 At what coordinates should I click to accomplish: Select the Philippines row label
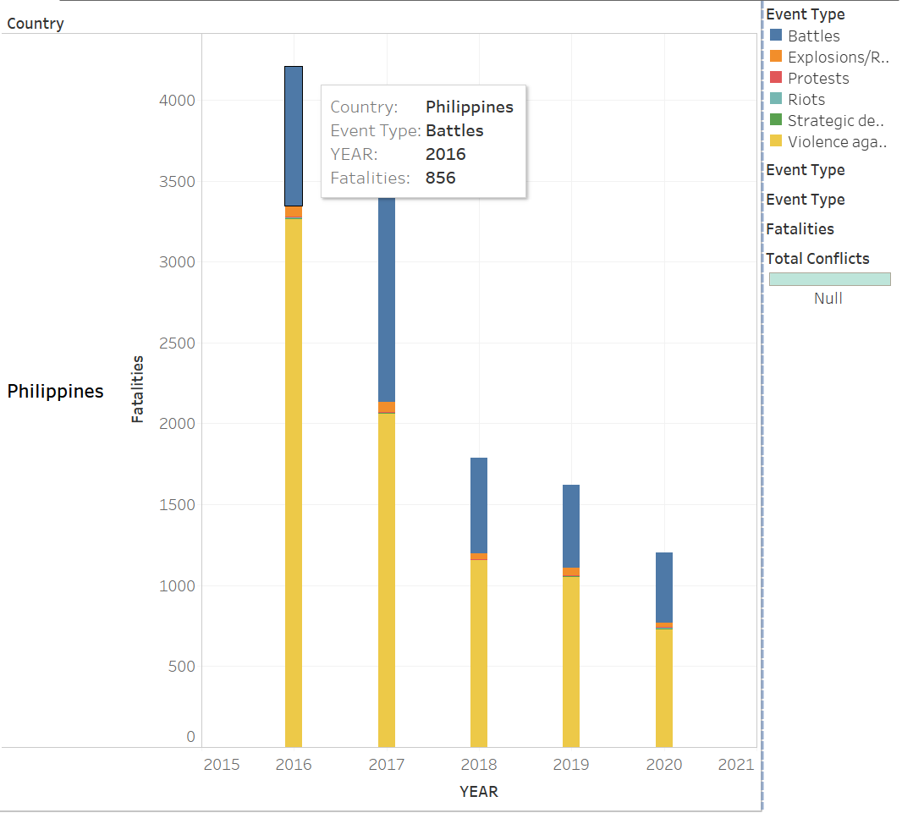pos(56,391)
